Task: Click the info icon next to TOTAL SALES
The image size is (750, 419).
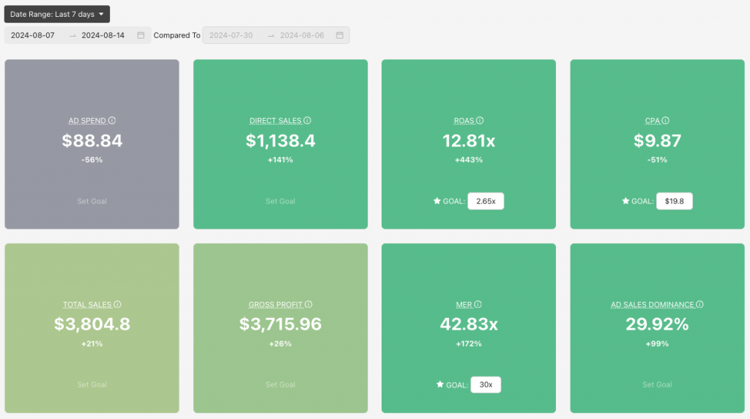Action: pos(117,305)
